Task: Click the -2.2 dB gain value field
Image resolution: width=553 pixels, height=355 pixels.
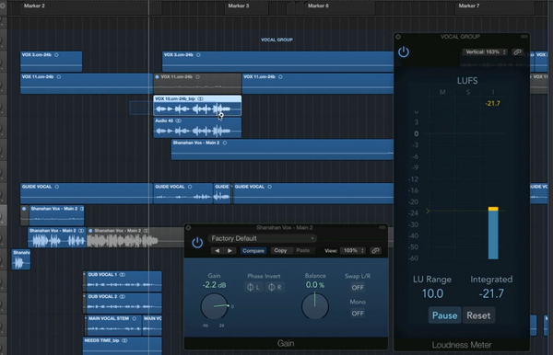Action: pyautogui.click(x=214, y=284)
